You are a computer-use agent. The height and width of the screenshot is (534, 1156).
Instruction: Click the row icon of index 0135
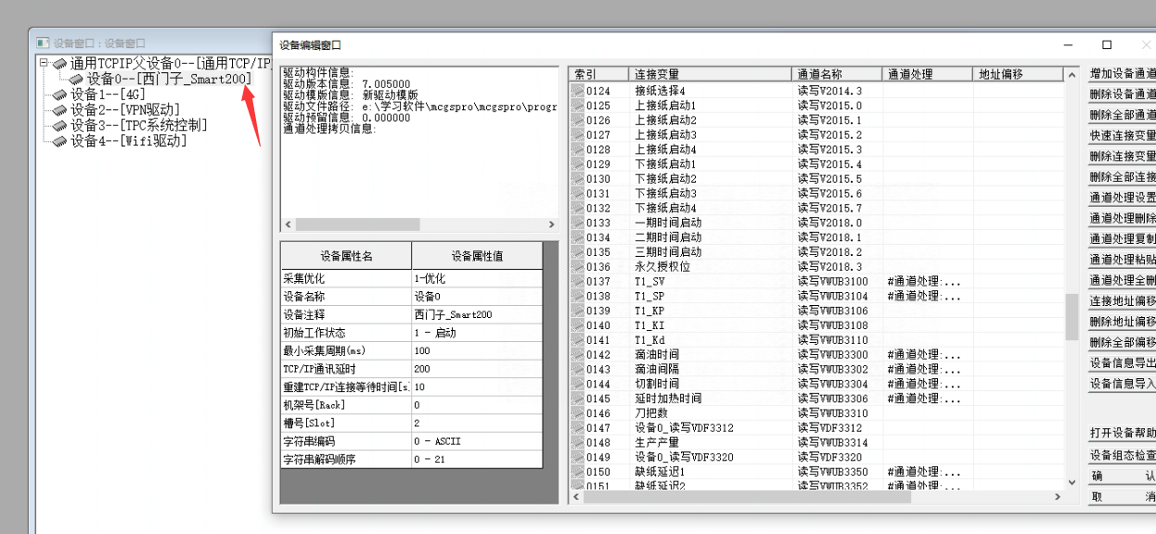click(577, 251)
